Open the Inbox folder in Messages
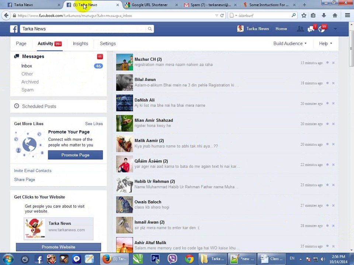The width and height of the screenshot is (354, 265). coord(27,66)
